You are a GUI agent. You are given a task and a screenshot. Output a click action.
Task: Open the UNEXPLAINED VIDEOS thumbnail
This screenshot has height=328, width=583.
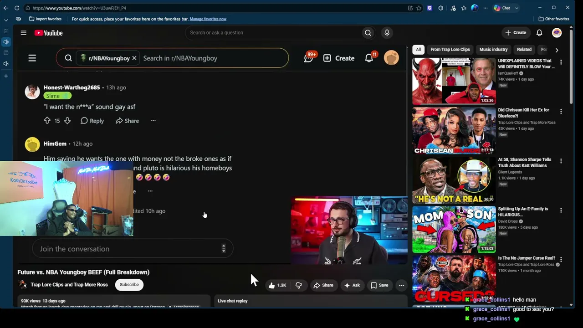pyautogui.click(x=454, y=81)
